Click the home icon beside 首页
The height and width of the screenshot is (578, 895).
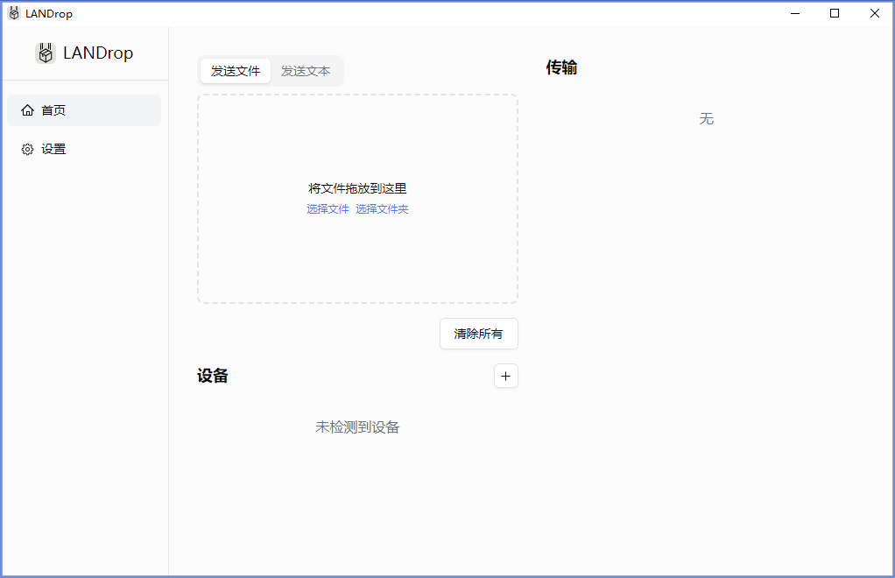tap(27, 110)
